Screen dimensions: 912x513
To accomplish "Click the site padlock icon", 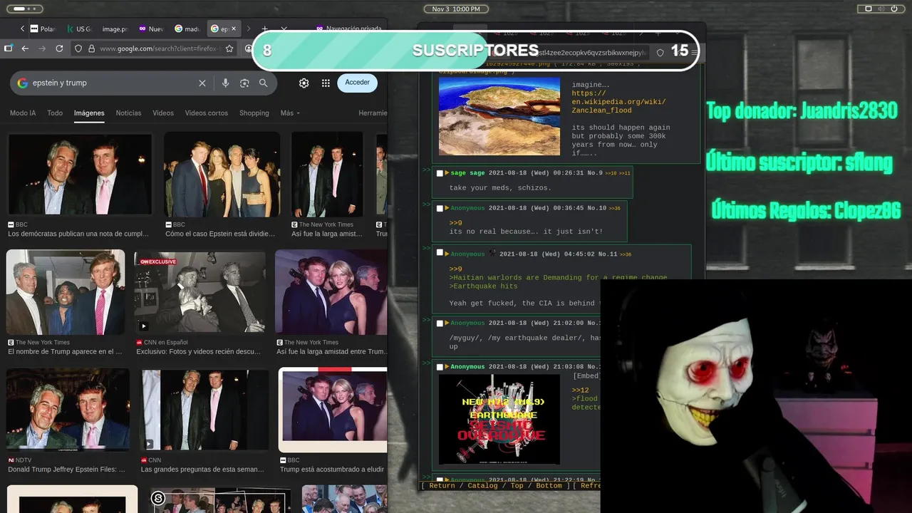I will 90,48.
